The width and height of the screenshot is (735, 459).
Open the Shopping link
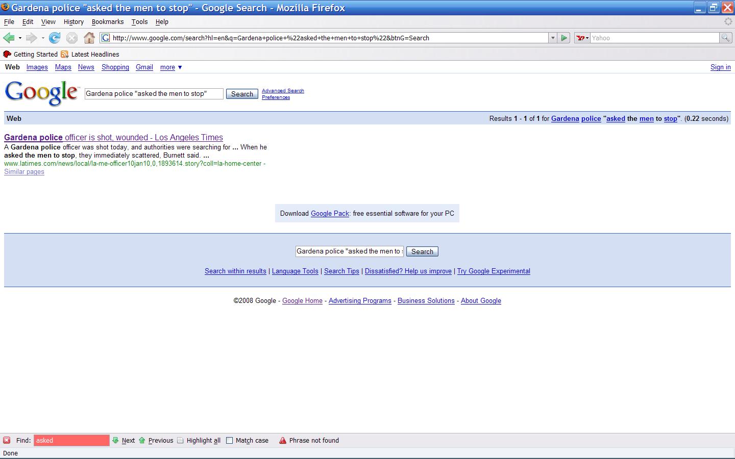[x=115, y=67]
